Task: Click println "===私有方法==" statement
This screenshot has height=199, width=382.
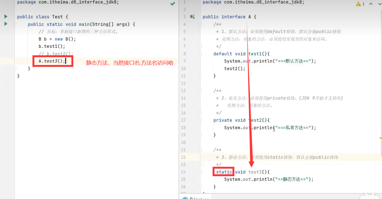Action: (270, 128)
